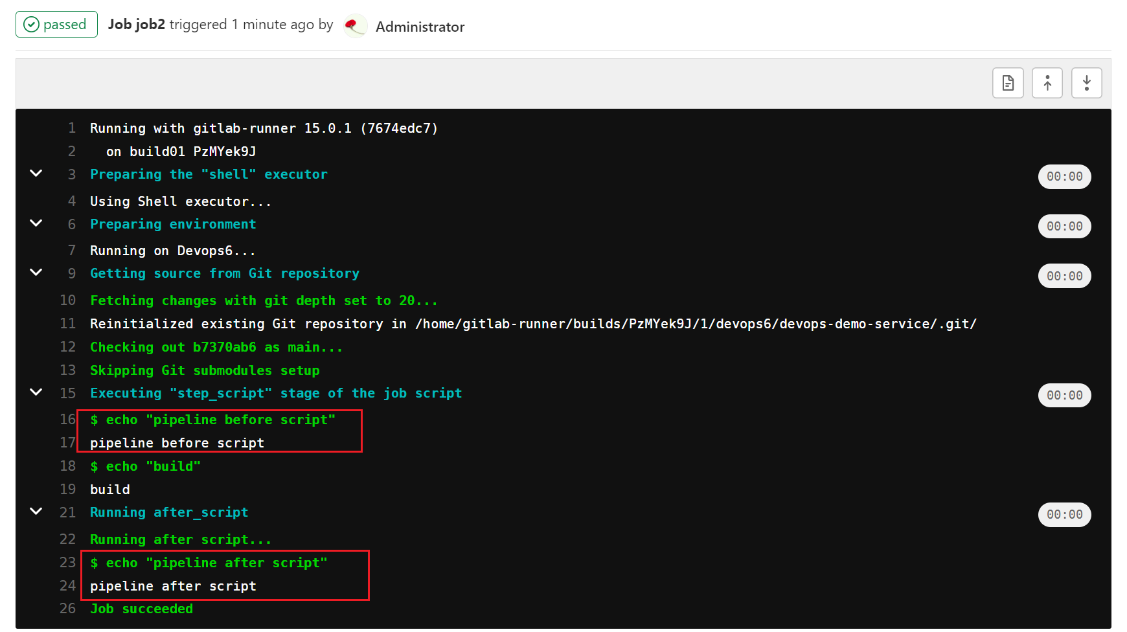This screenshot has height=632, width=1127.
Task: Click duration badge for shell executor section
Action: 1064,177
